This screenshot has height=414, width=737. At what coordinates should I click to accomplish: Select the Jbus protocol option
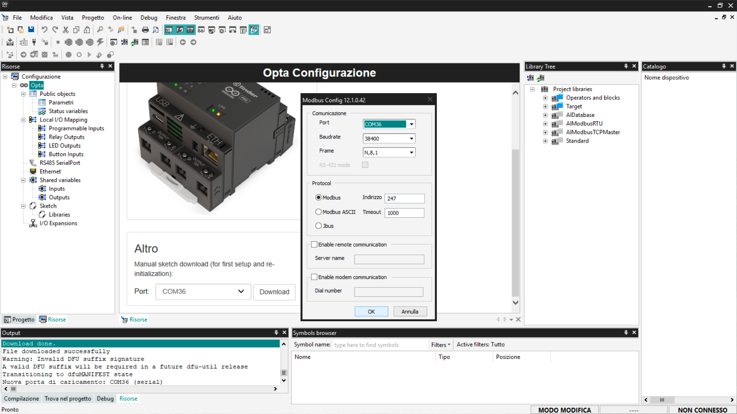tap(318, 226)
